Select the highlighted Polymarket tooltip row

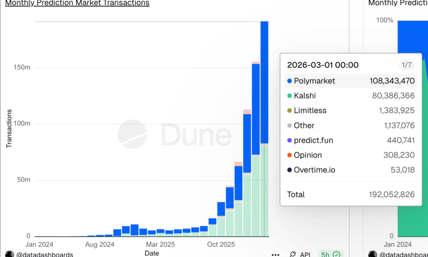click(351, 81)
